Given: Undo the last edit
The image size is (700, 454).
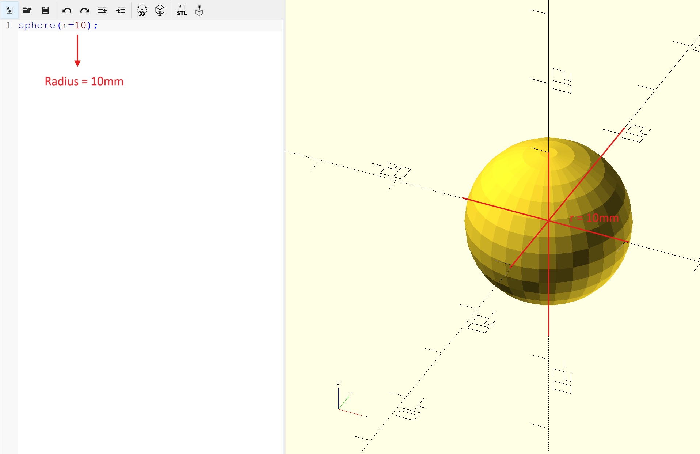Looking at the screenshot, I should click(66, 10).
